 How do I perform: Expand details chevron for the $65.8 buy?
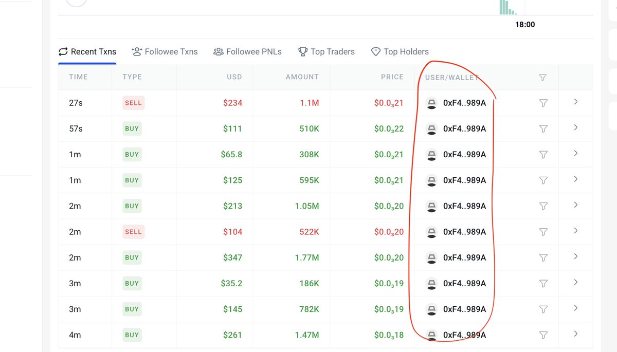point(575,153)
